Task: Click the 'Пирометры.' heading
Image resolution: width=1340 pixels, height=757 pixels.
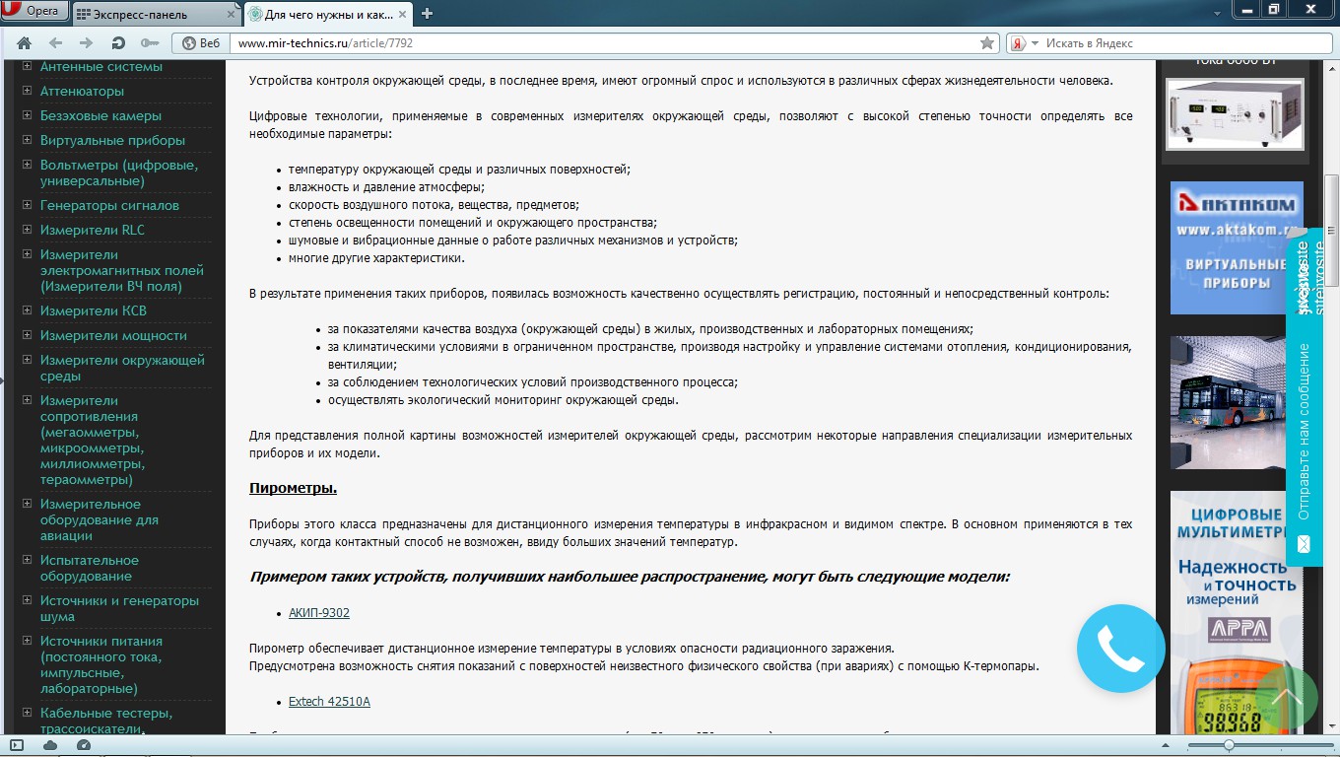Action: pyautogui.click(x=294, y=488)
